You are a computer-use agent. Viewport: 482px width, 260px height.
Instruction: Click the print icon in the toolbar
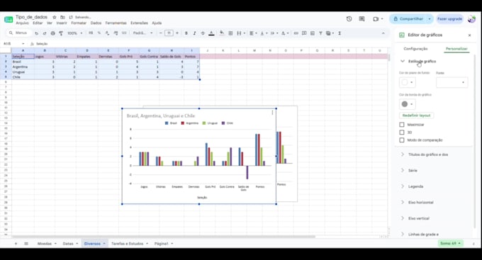53,33
